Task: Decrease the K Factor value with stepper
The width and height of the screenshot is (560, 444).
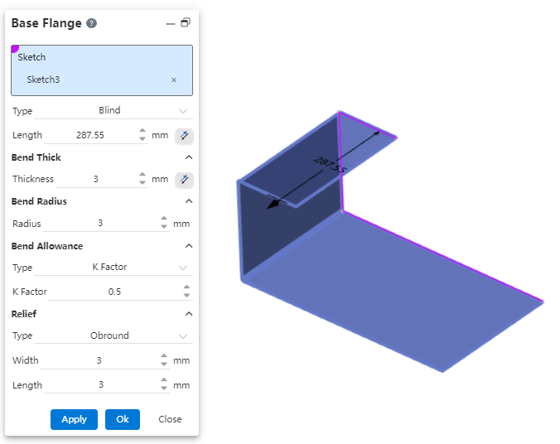Action: click(x=186, y=296)
